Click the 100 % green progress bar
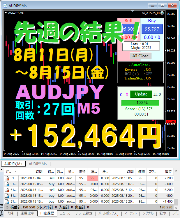 pyautogui.click(x=140, y=103)
